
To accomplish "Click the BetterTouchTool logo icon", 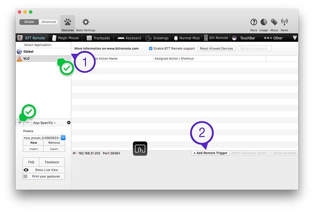I will point(140,148).
